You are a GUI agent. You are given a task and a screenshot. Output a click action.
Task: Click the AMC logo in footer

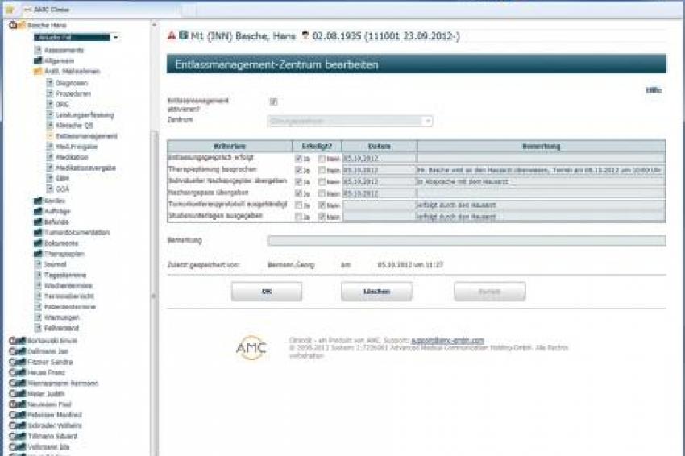(250, 347)
